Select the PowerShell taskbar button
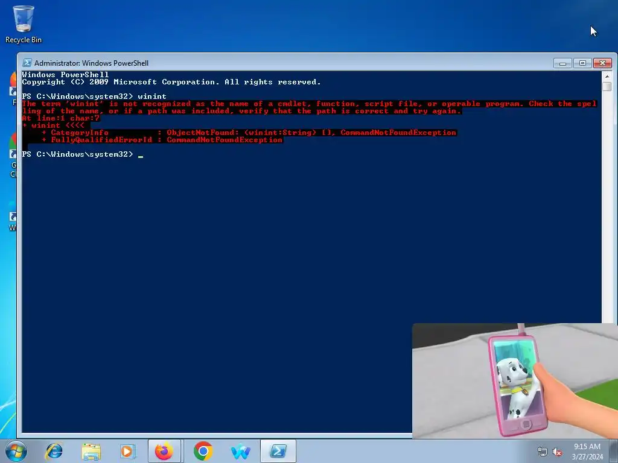This screenshot has width=618, height=463. point(278,451)
